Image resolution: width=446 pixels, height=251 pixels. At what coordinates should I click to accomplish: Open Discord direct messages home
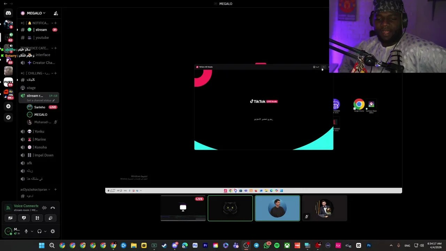(8, 13)
